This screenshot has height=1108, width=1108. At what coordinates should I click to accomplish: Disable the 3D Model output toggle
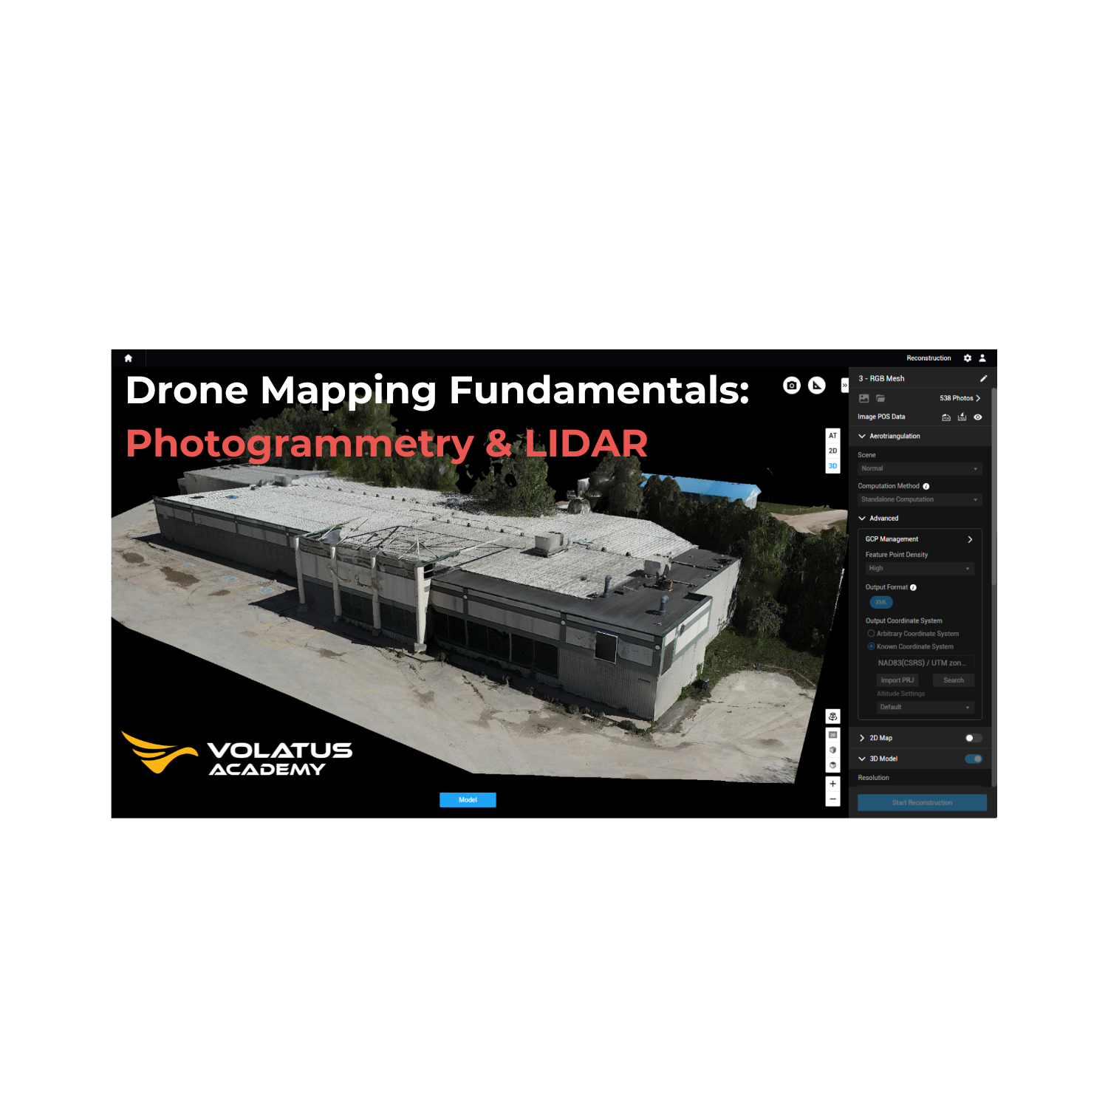(973, 759)
